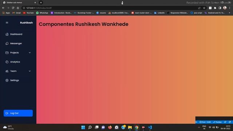The width and height of the screenshot is (233, 131).
Task: Switch to Chrome on taskbar
Action: (137, 127)
